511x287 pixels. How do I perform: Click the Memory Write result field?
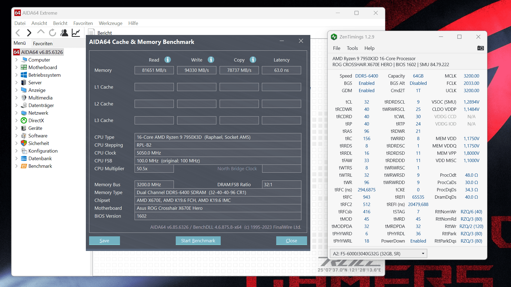197,70
